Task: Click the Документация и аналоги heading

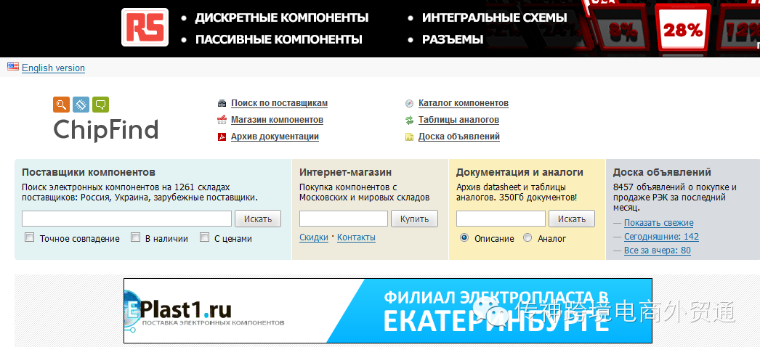Action: (x=520, y=172)
